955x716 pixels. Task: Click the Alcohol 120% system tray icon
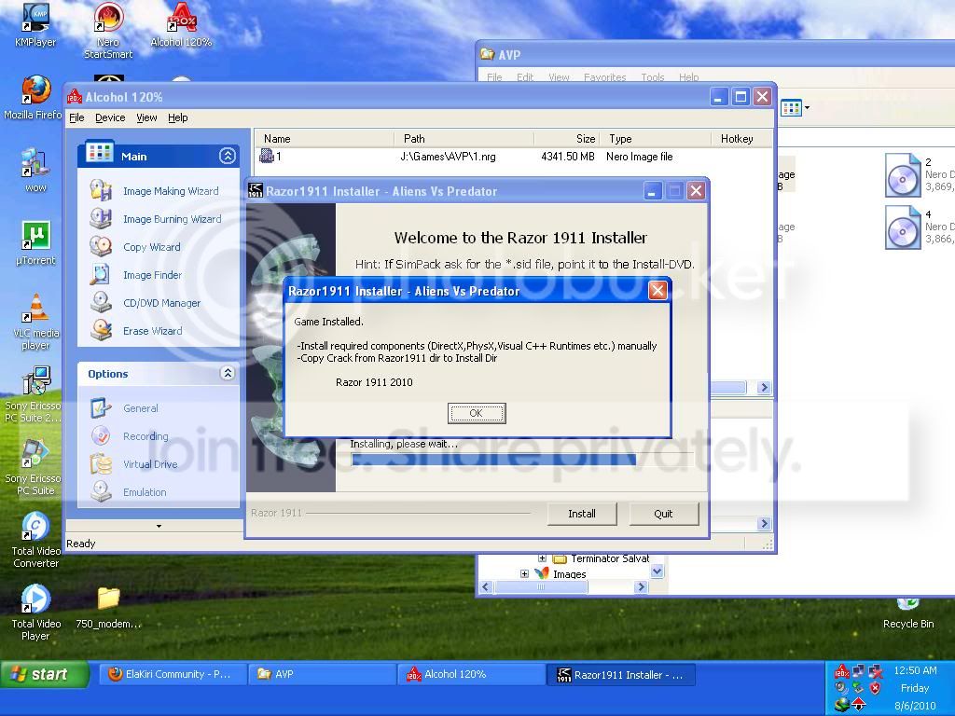coord(842,672)
